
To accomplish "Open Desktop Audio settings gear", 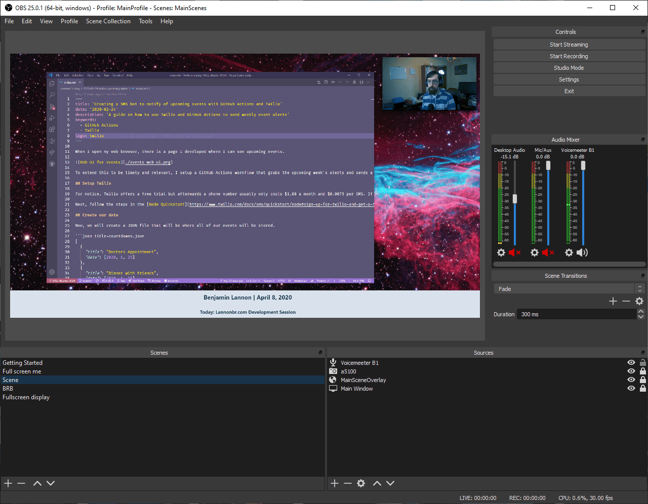I will 501,253.
